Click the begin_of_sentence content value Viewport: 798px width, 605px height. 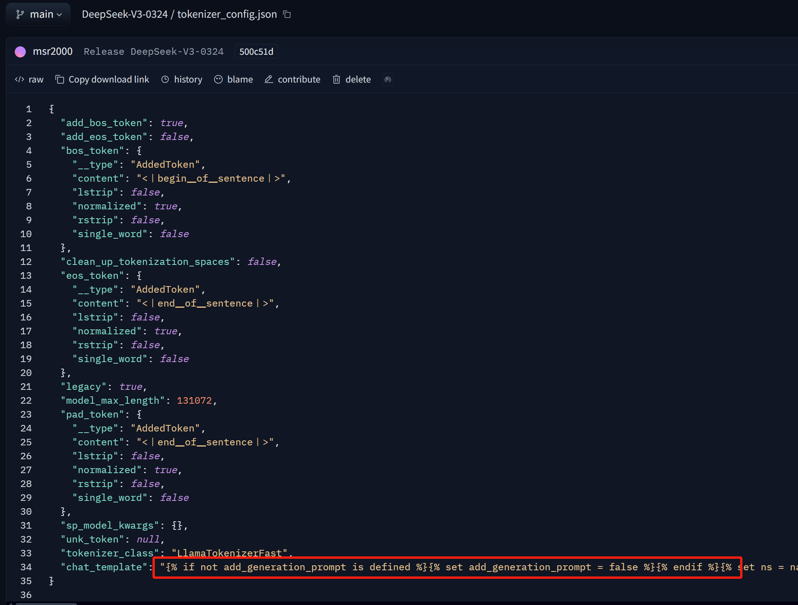pos(211,179)
